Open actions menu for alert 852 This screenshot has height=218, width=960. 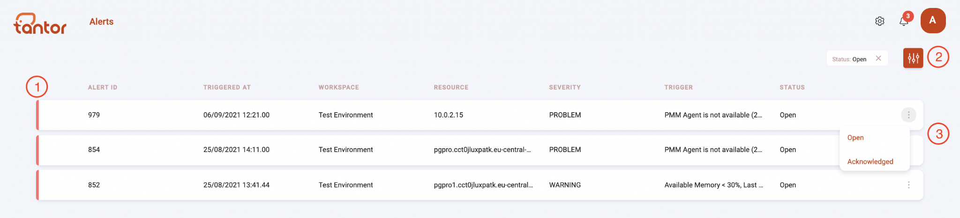pos(908,185)
